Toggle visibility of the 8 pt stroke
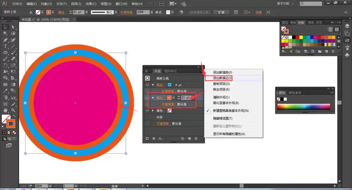 (x=147, y=85)
